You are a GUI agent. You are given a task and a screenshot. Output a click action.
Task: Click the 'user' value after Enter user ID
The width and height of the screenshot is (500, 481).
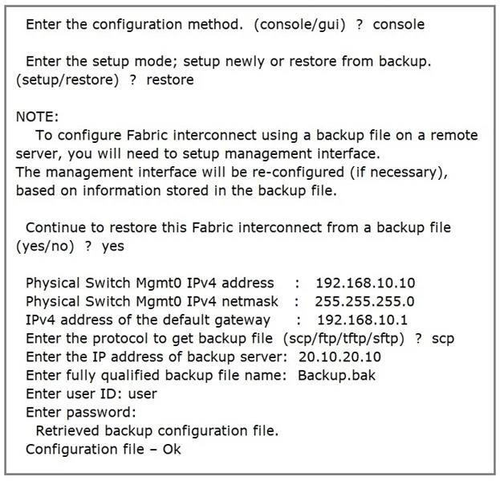click(143, 394)
